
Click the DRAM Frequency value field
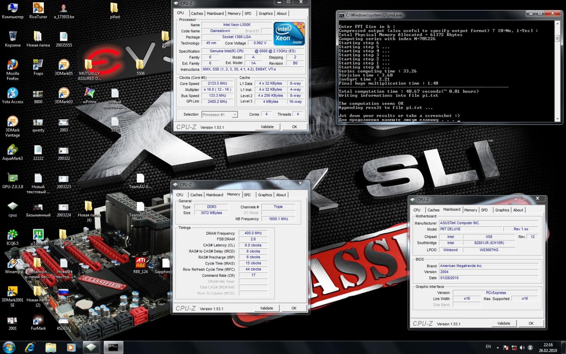click(253, 233)
